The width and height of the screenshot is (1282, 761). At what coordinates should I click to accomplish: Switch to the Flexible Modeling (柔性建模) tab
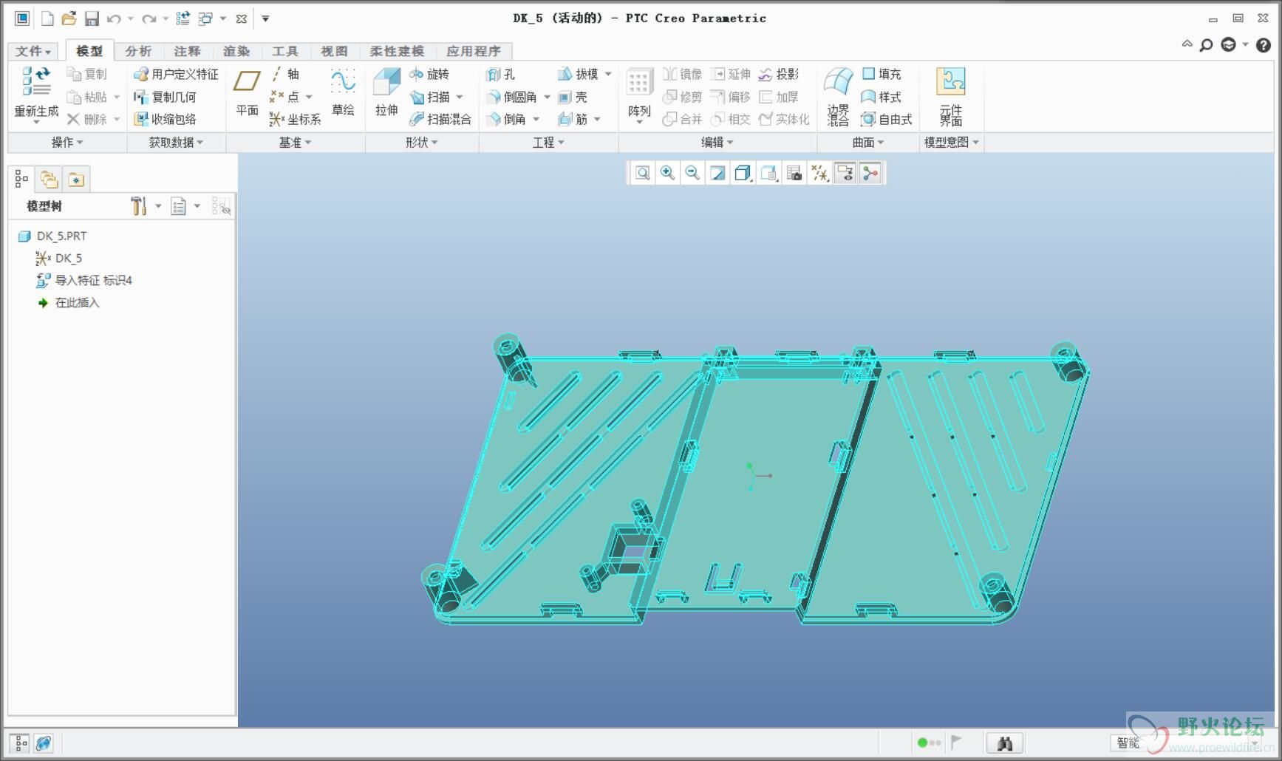397,51
